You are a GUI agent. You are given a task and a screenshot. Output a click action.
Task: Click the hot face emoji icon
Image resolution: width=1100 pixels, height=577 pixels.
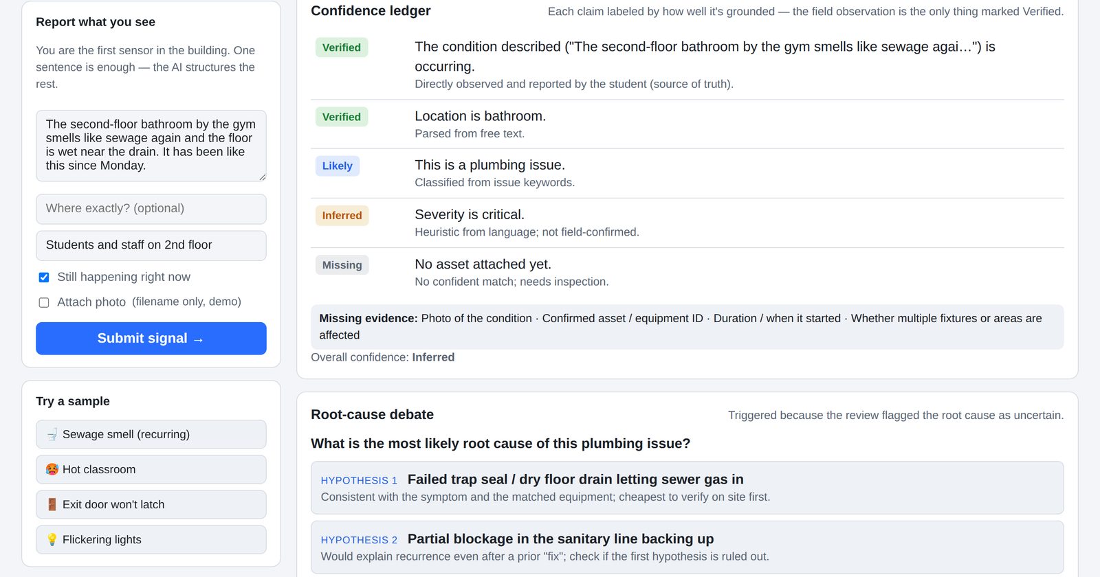(52, 470)
